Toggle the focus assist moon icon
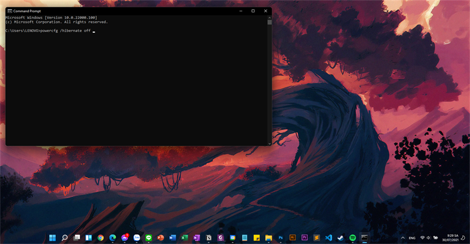The width and height of the screenshot is (470, 244). click(463, 238)
